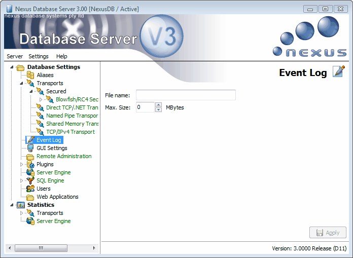The width and height of the screenshot is (353, 258).
Task: Select the Statistics tree item
Action: [41, 205]
